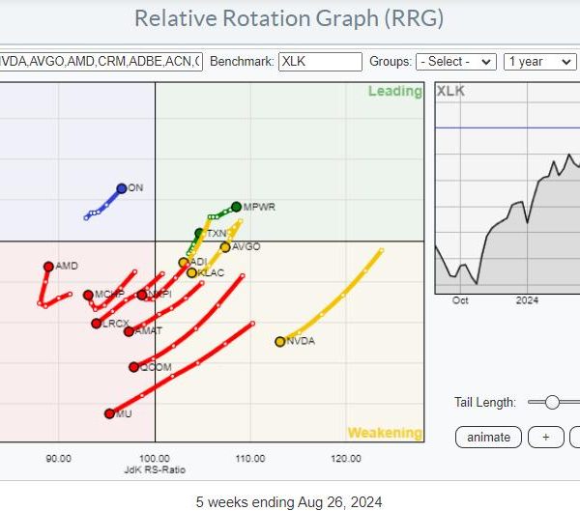Click the Groups label
This screenshot has width=580, height=511.
[x=391, y=62]
